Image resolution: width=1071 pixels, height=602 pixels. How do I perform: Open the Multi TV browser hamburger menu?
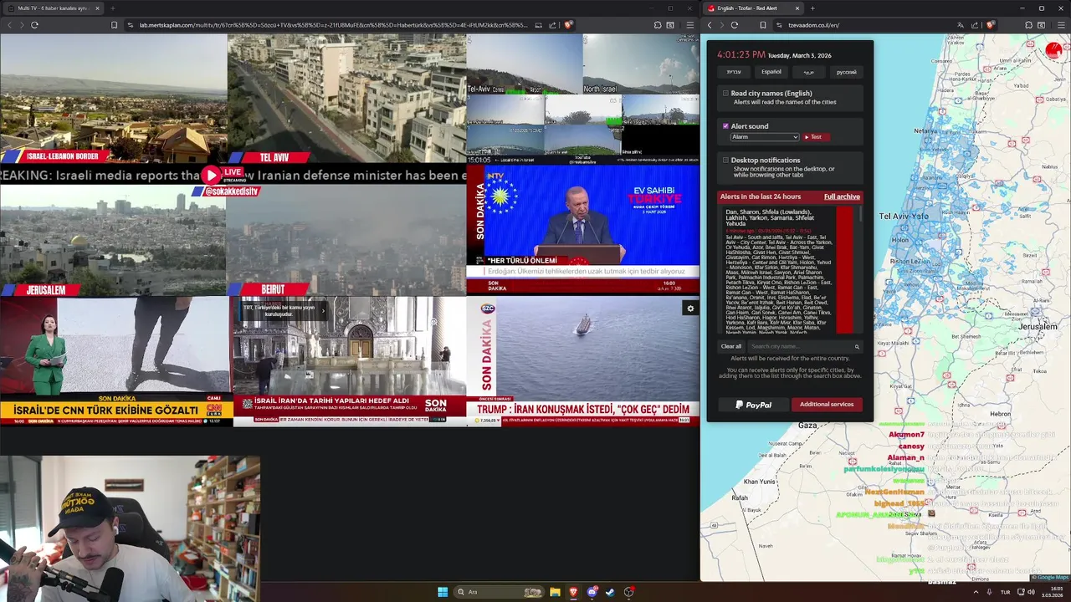click(689, 25)
